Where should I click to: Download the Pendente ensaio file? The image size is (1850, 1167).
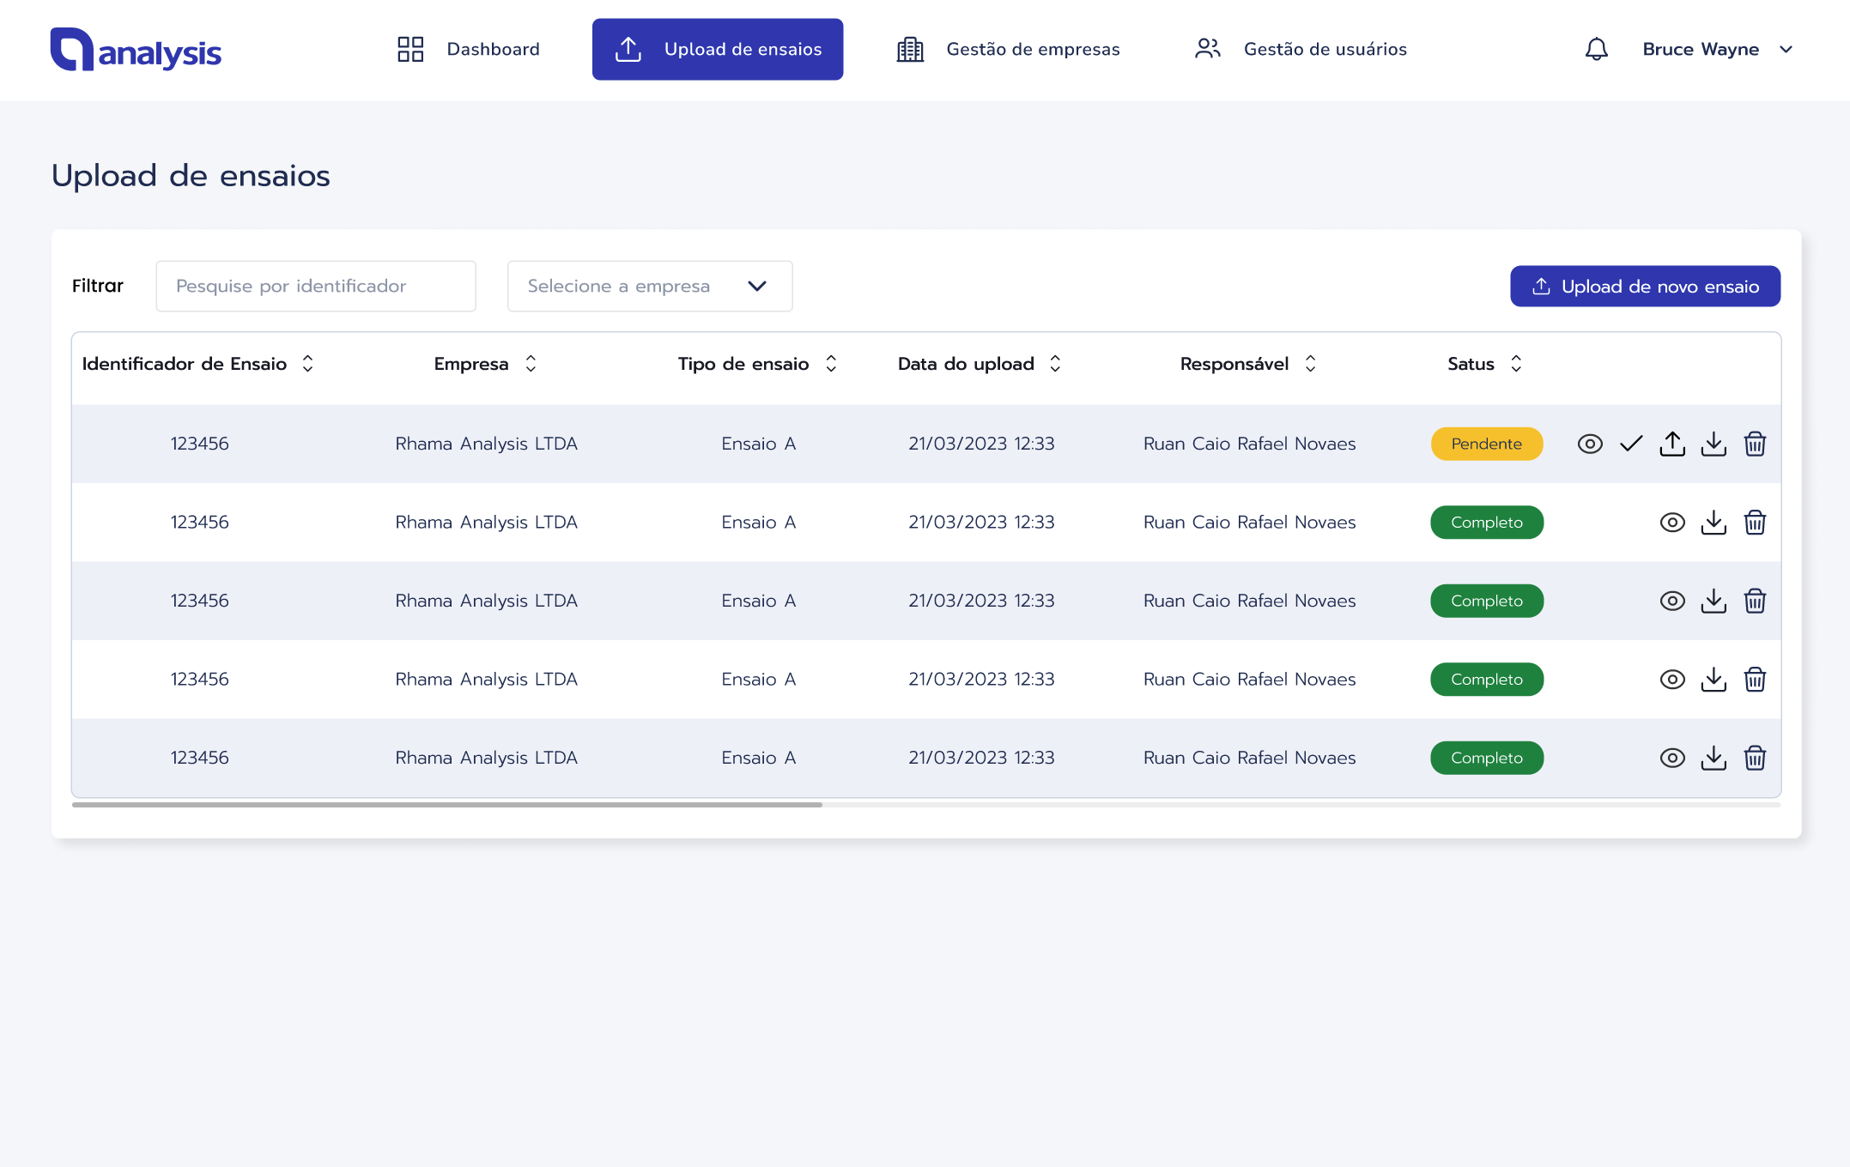point(1714,444)
